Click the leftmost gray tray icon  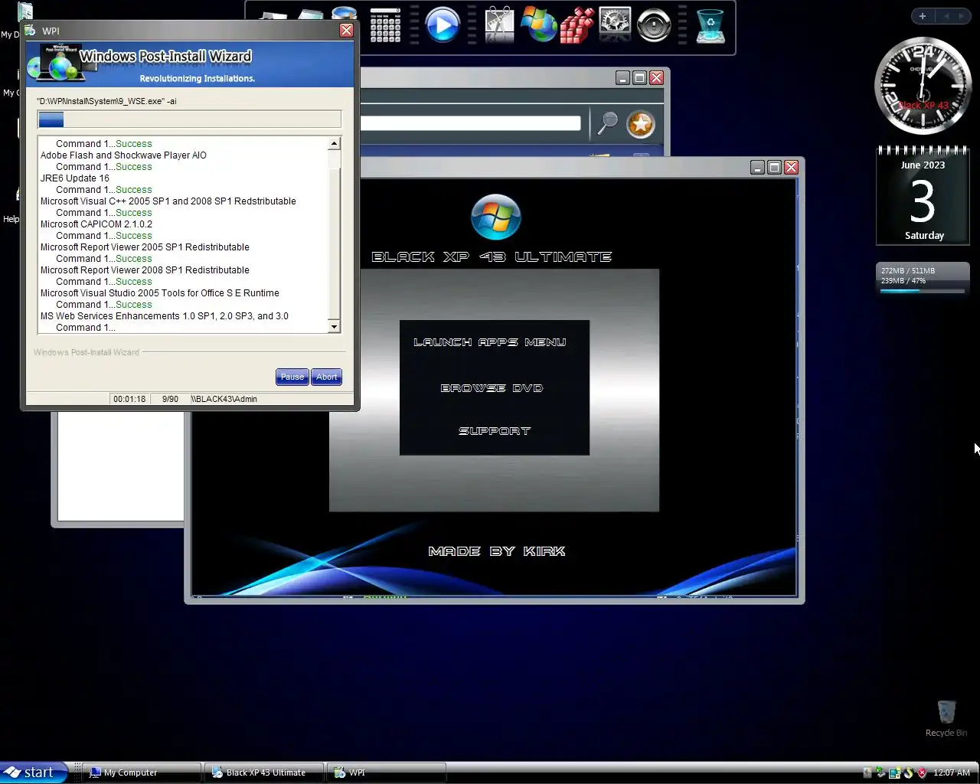click(x=867, y=773)
